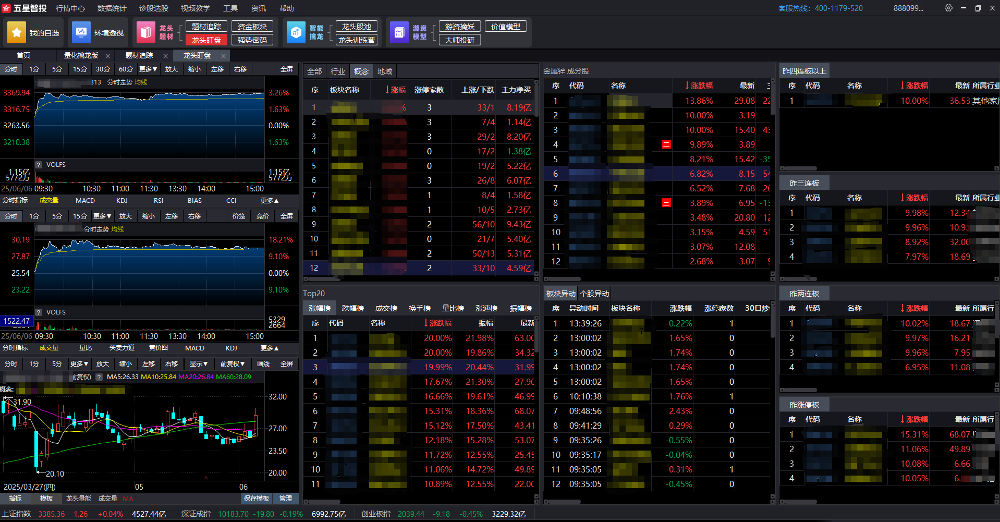Open the 行情中心 menu
Image resolution: width=1000 pixels, height=522 pixels.
click(70, 8)
